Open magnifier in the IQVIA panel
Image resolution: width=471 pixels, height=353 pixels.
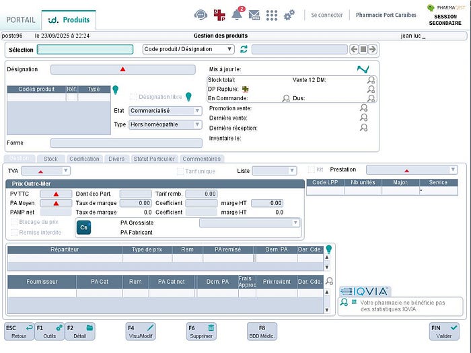pyautogui.click(x=344, y=303)
